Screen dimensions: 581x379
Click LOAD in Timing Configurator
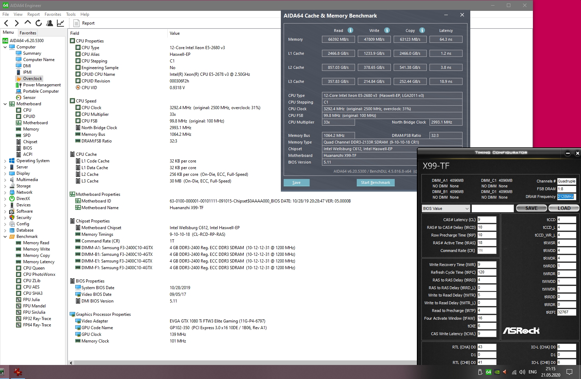564,208
